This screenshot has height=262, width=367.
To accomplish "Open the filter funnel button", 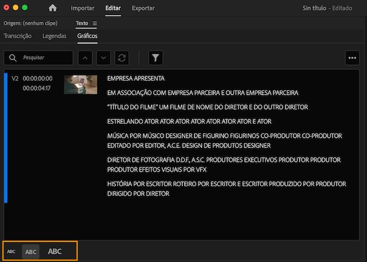I will (x=156, y=58).
